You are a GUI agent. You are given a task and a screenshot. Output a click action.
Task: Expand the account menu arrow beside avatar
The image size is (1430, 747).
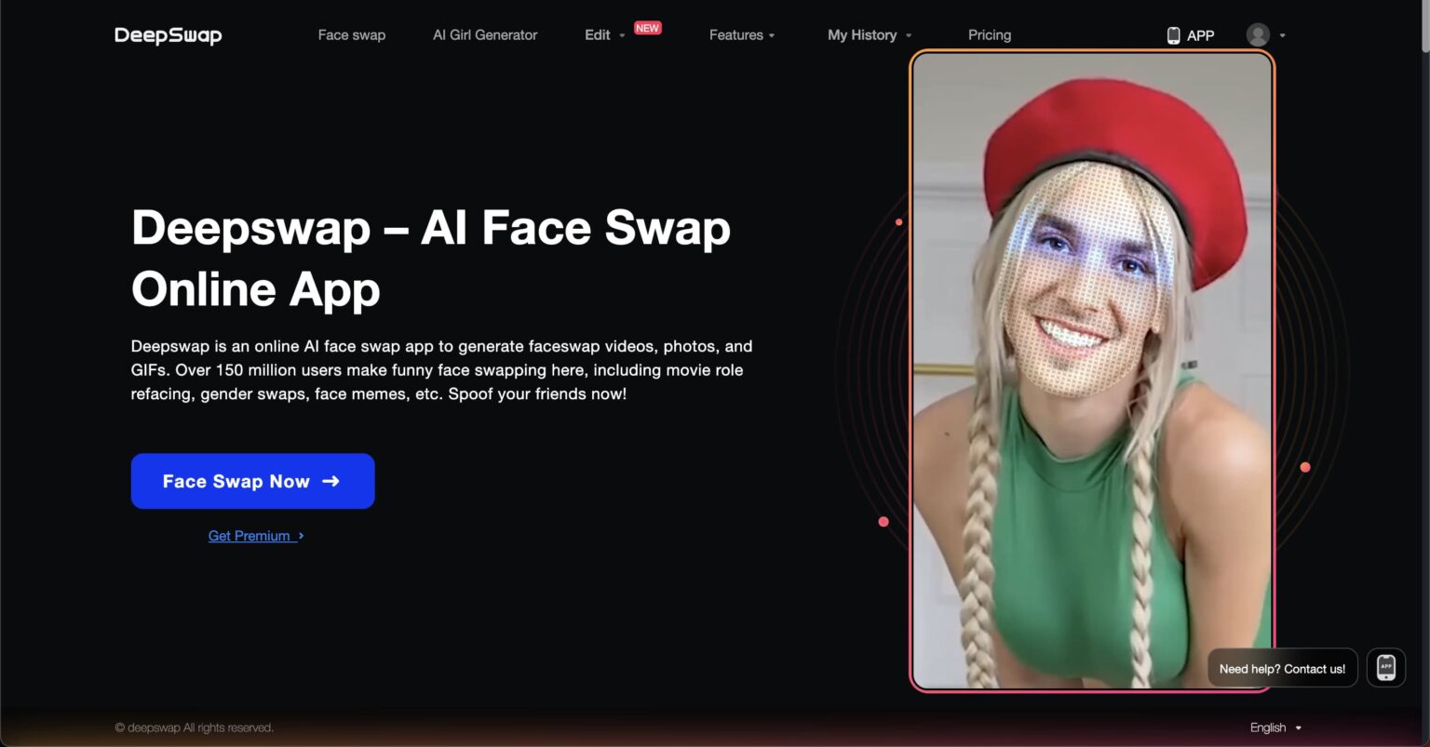pyautogui.click(x=1282, y=35)
